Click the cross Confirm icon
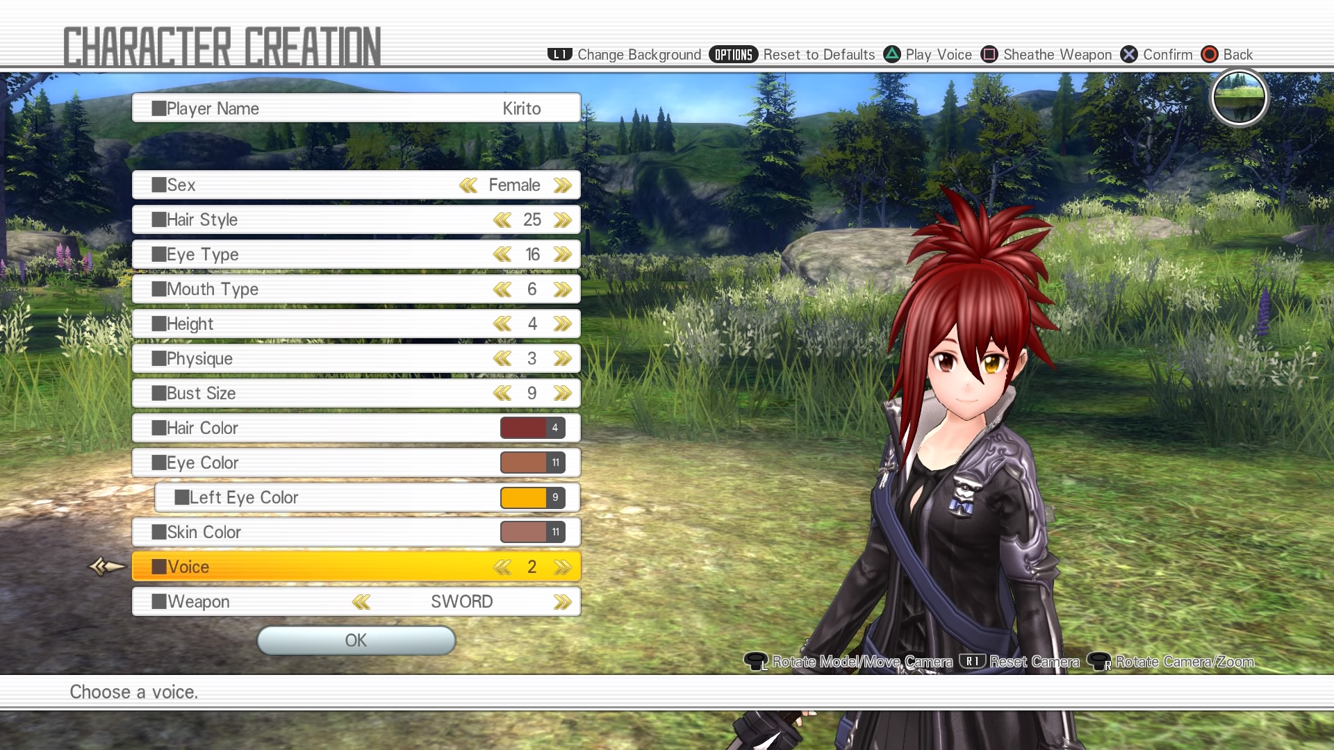This screenshot has width=1334, height=750. 1129,54
